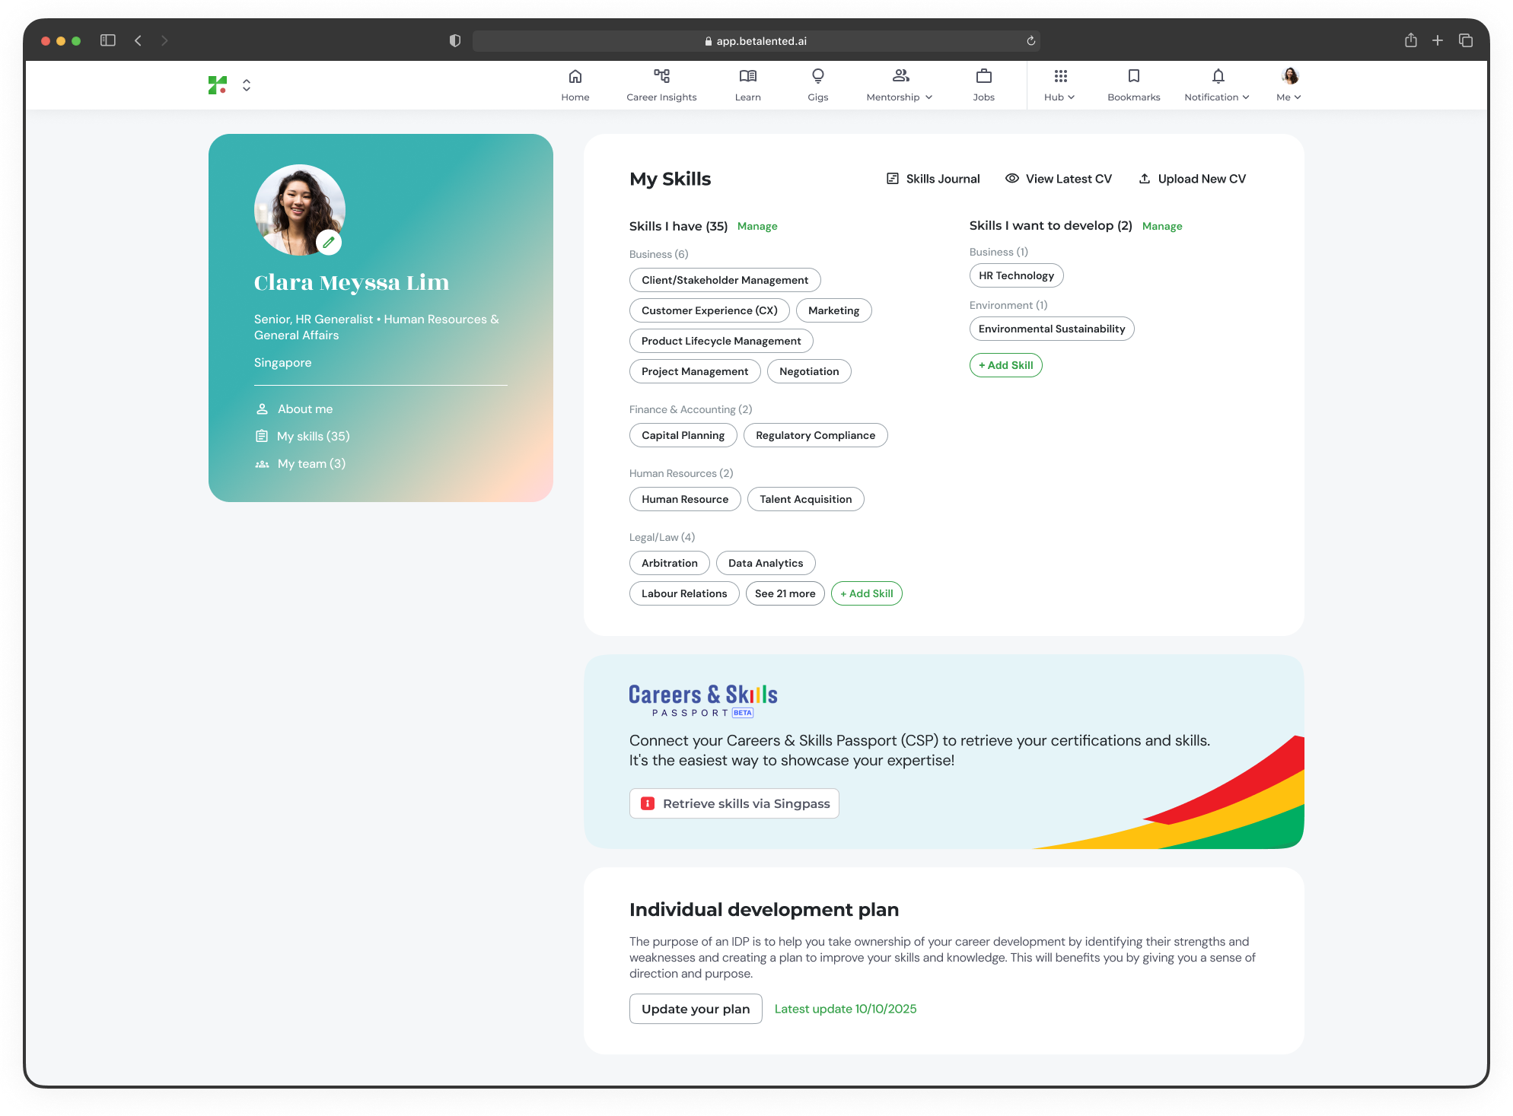This screenshot has width=1513, height=1116.
Task: Click Retrieve skills via Singpass button
Action: [x=734, y=803]
